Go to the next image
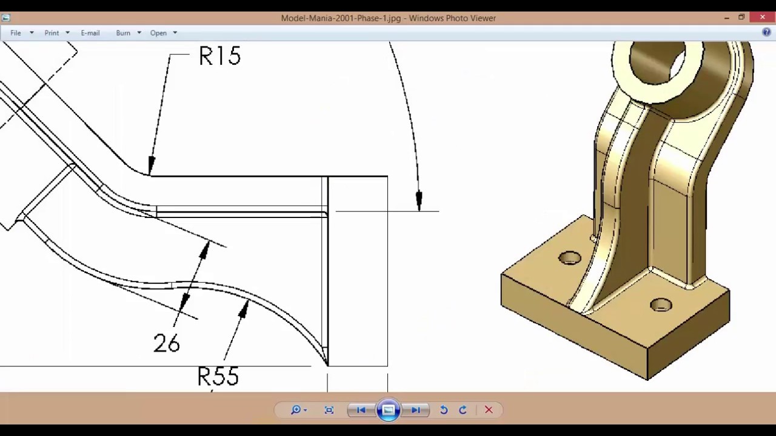The image size is (776, 436). click(x=416, y=410)
